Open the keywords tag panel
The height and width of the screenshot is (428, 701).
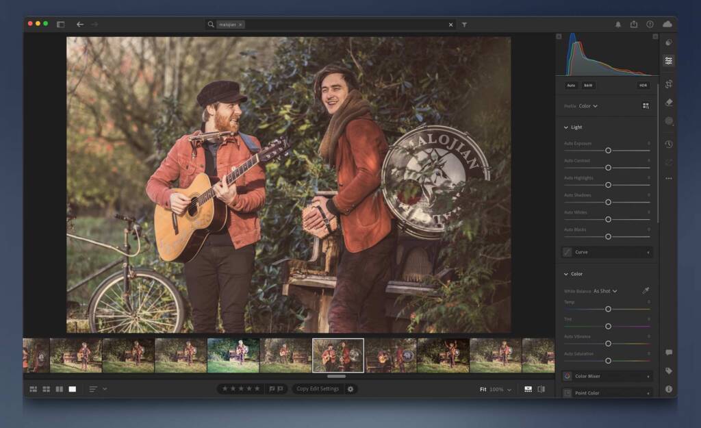point(670,370)
